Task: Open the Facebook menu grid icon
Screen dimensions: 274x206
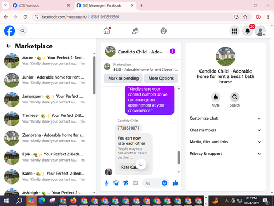Action: [x=235, y=31]
